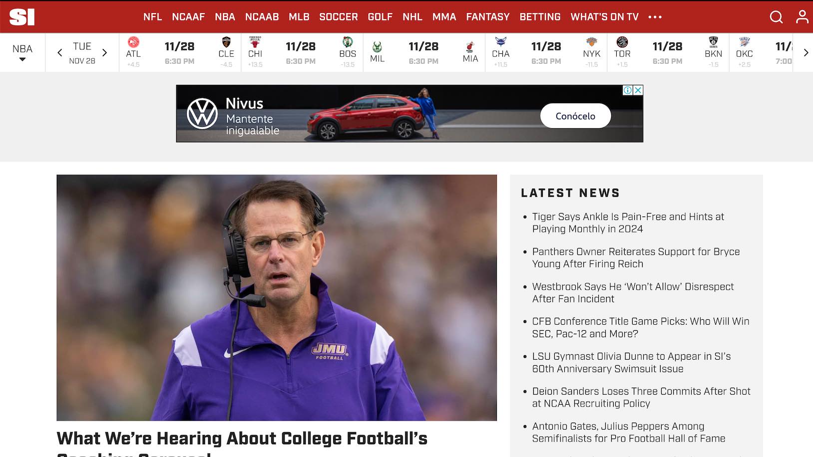Click the Boston Celtics team logo
813x457 pixels.
tap(348, 42)
